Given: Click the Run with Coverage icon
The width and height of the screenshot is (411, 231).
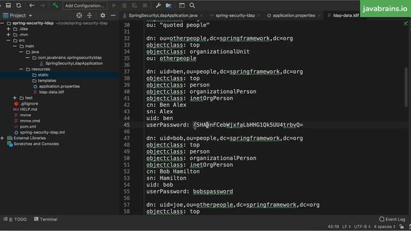Looking at the screenshot, I should 134,6.
